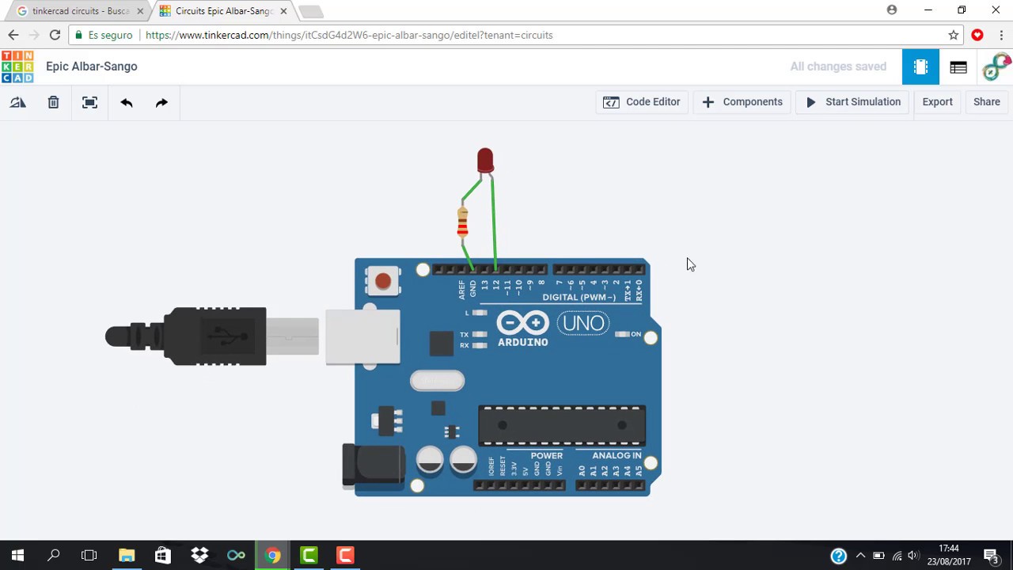
Task: Switch to circuit view icon
Action: click(x=920, y=67)
